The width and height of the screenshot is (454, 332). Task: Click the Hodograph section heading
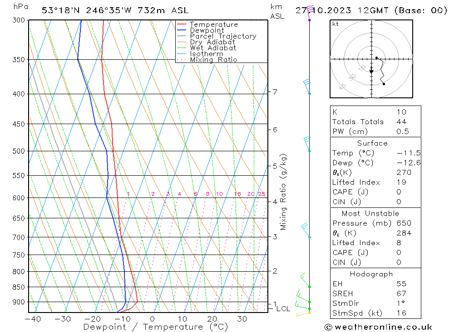click(x=371, y=274)
